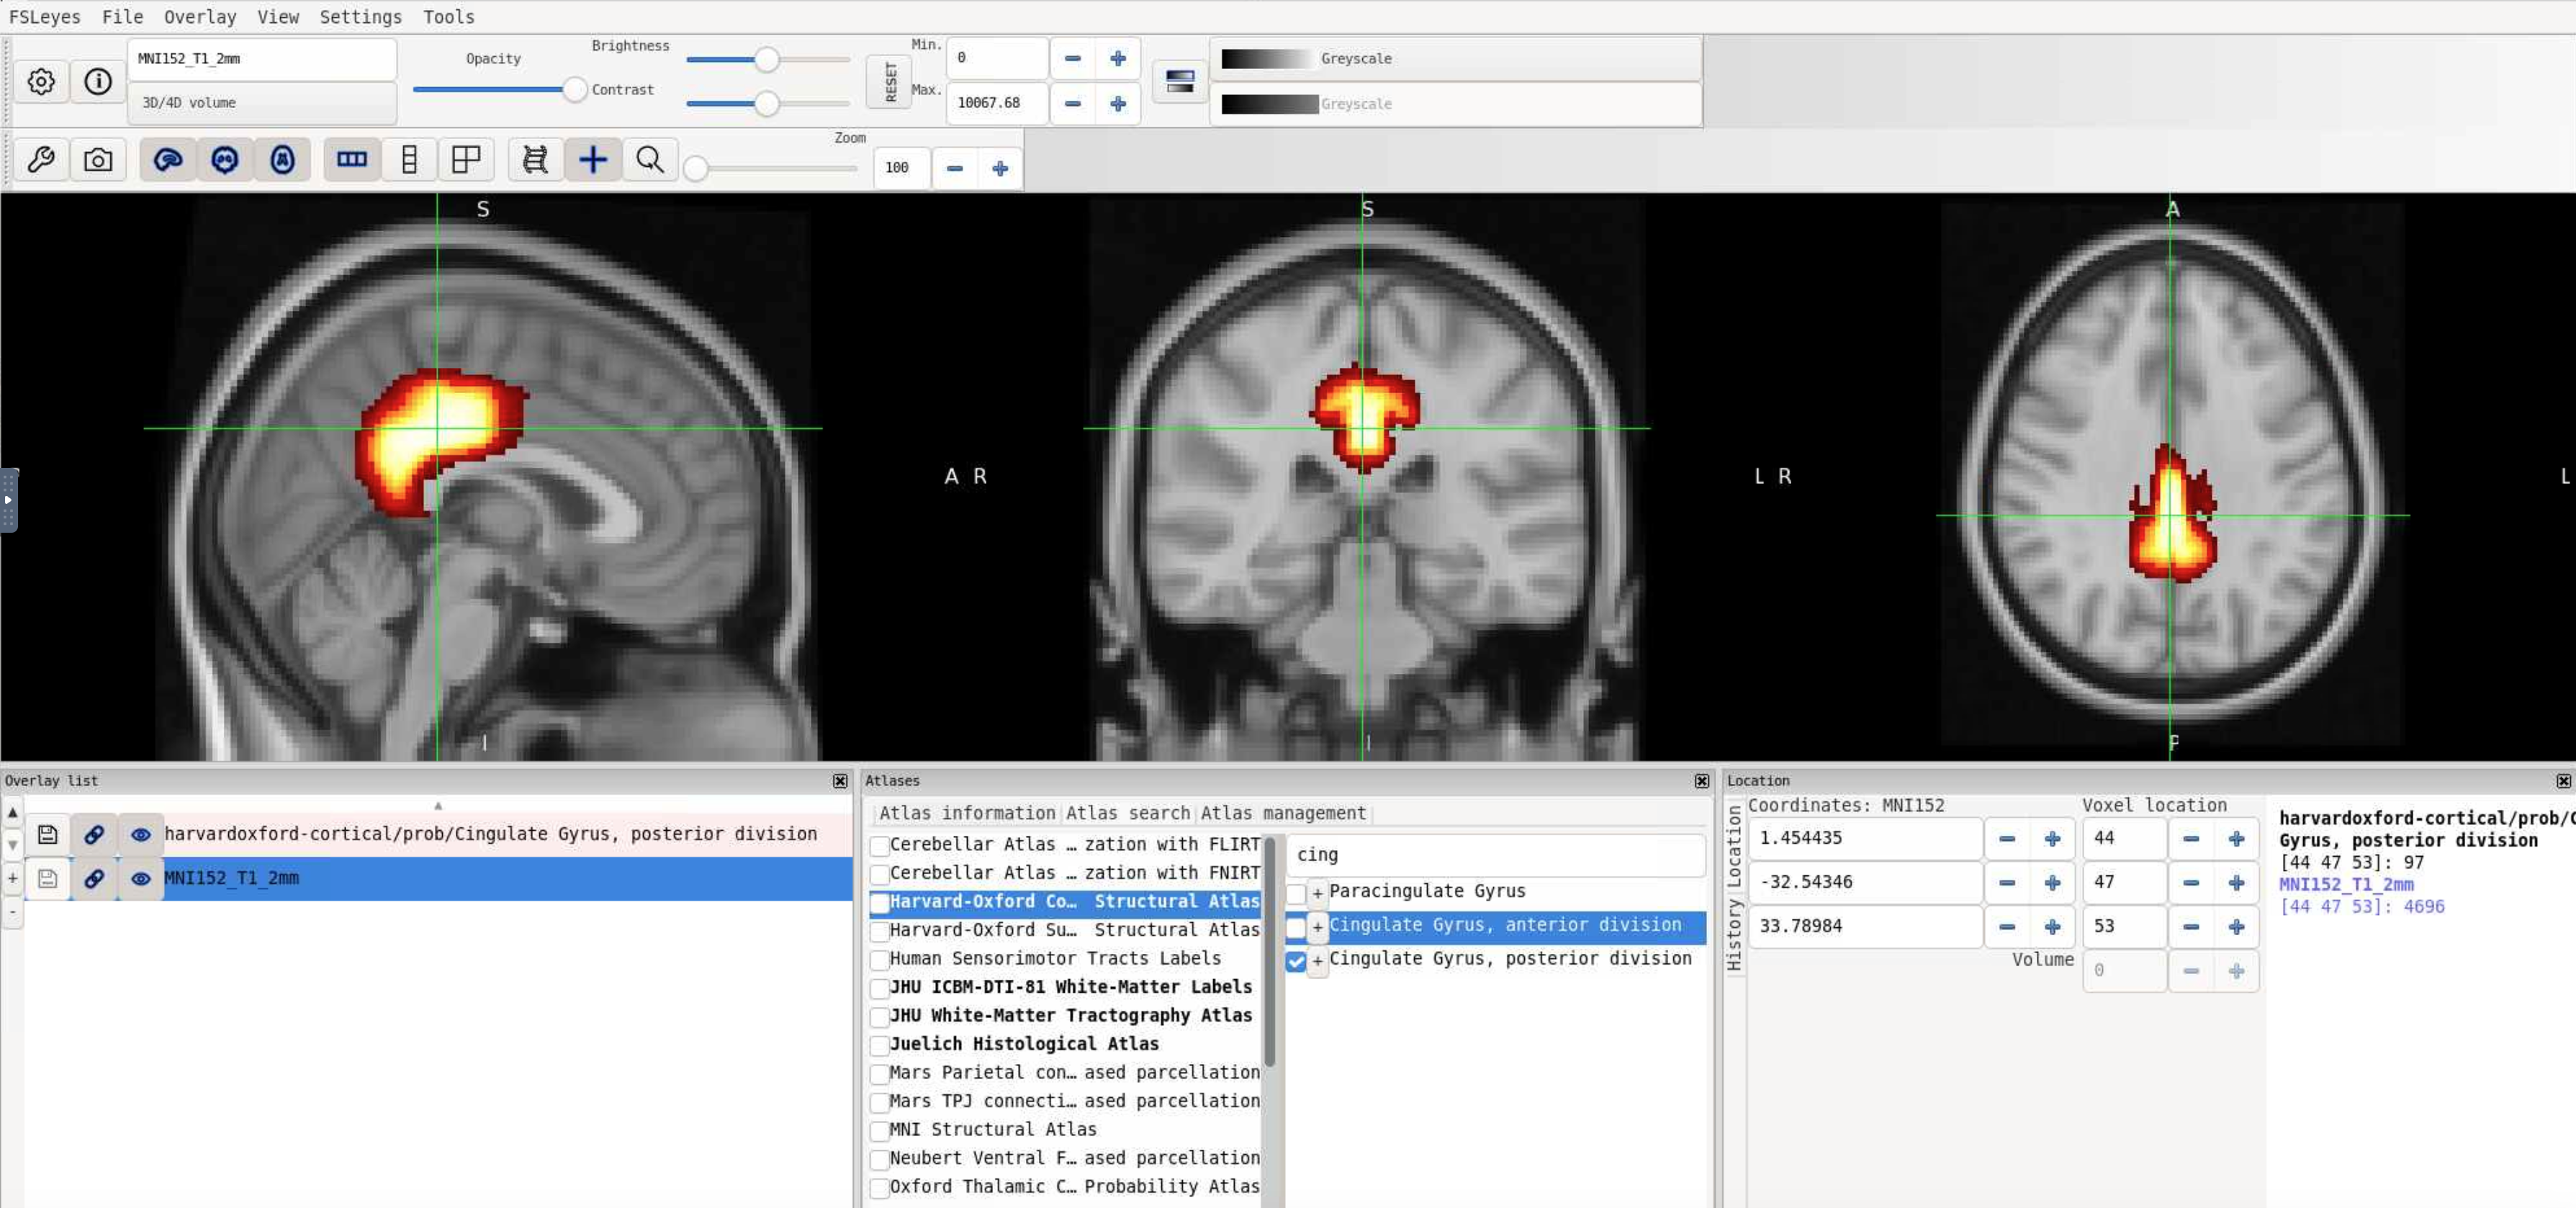
Task: Toggle the coronal canvas view icon
Action: pyautogui.click(x=225, y=160)
